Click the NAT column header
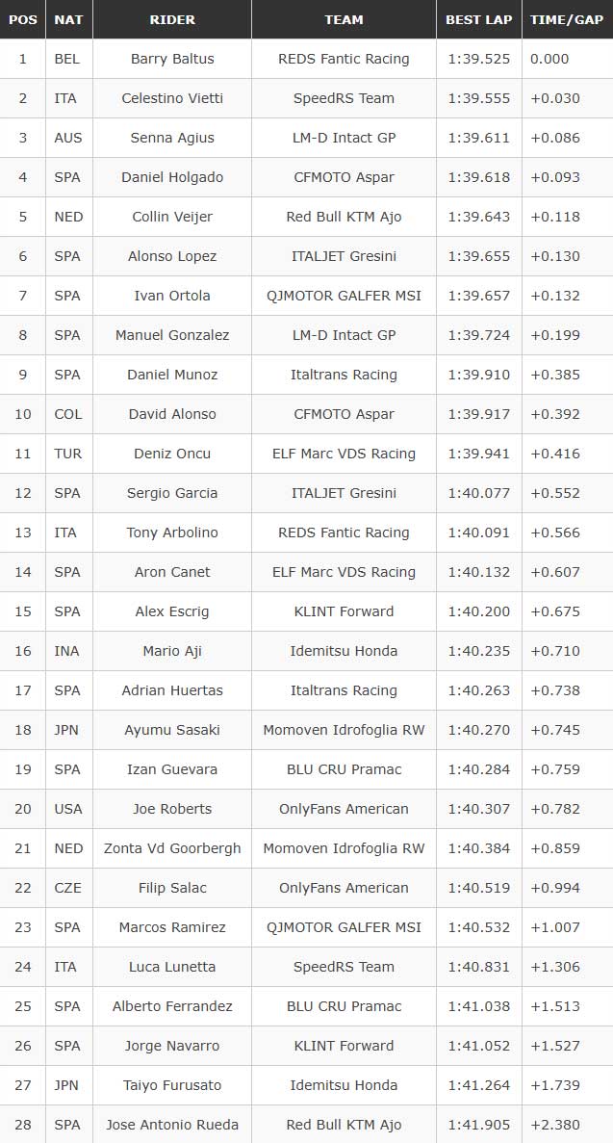The width and height of the screenshot is (613, 1143). pos(68,19)
